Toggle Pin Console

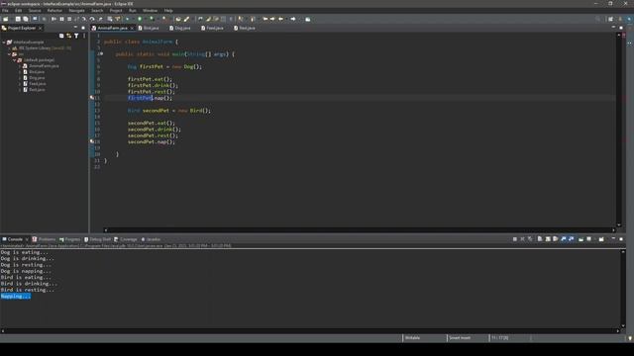(581, 239)
